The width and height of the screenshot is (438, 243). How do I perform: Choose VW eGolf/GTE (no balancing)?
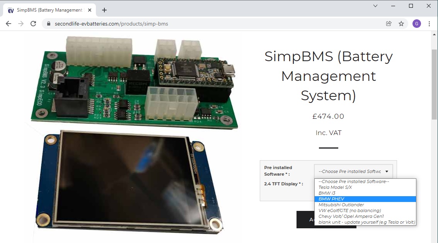tap(365, 210)
